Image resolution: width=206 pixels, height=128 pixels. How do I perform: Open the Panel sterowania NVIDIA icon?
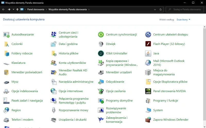coord(148,91)
